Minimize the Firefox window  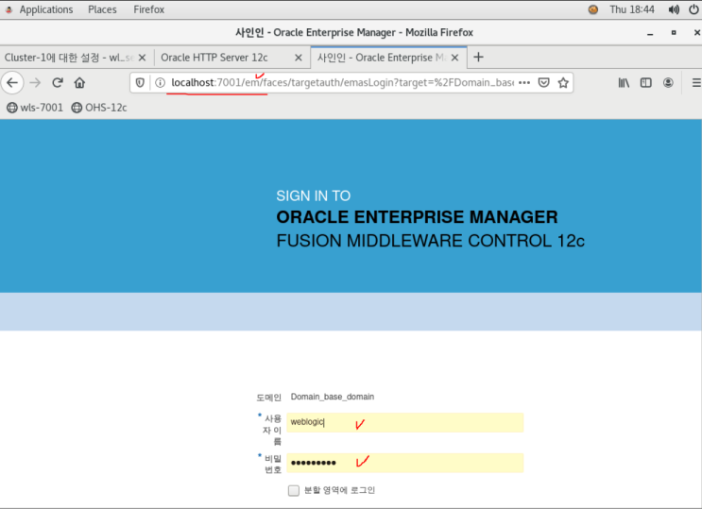pos(650,33)
